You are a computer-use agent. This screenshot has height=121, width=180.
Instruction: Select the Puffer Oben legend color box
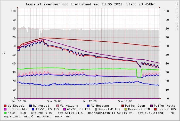(x=123, y=106)
